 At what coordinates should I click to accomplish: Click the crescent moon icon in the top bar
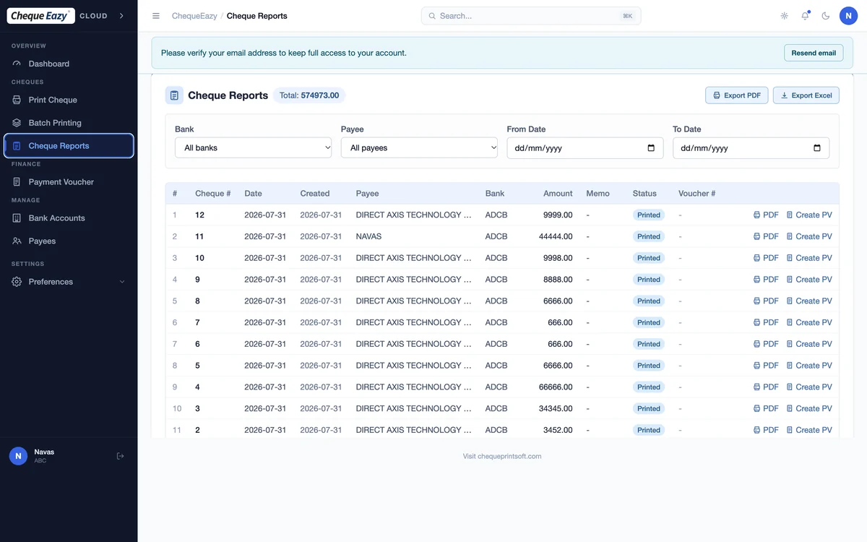(826, 16)
